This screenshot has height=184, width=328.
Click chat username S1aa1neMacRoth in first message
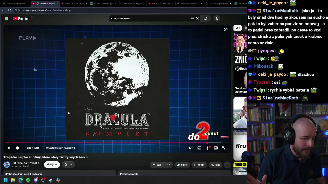pos(280,11)
